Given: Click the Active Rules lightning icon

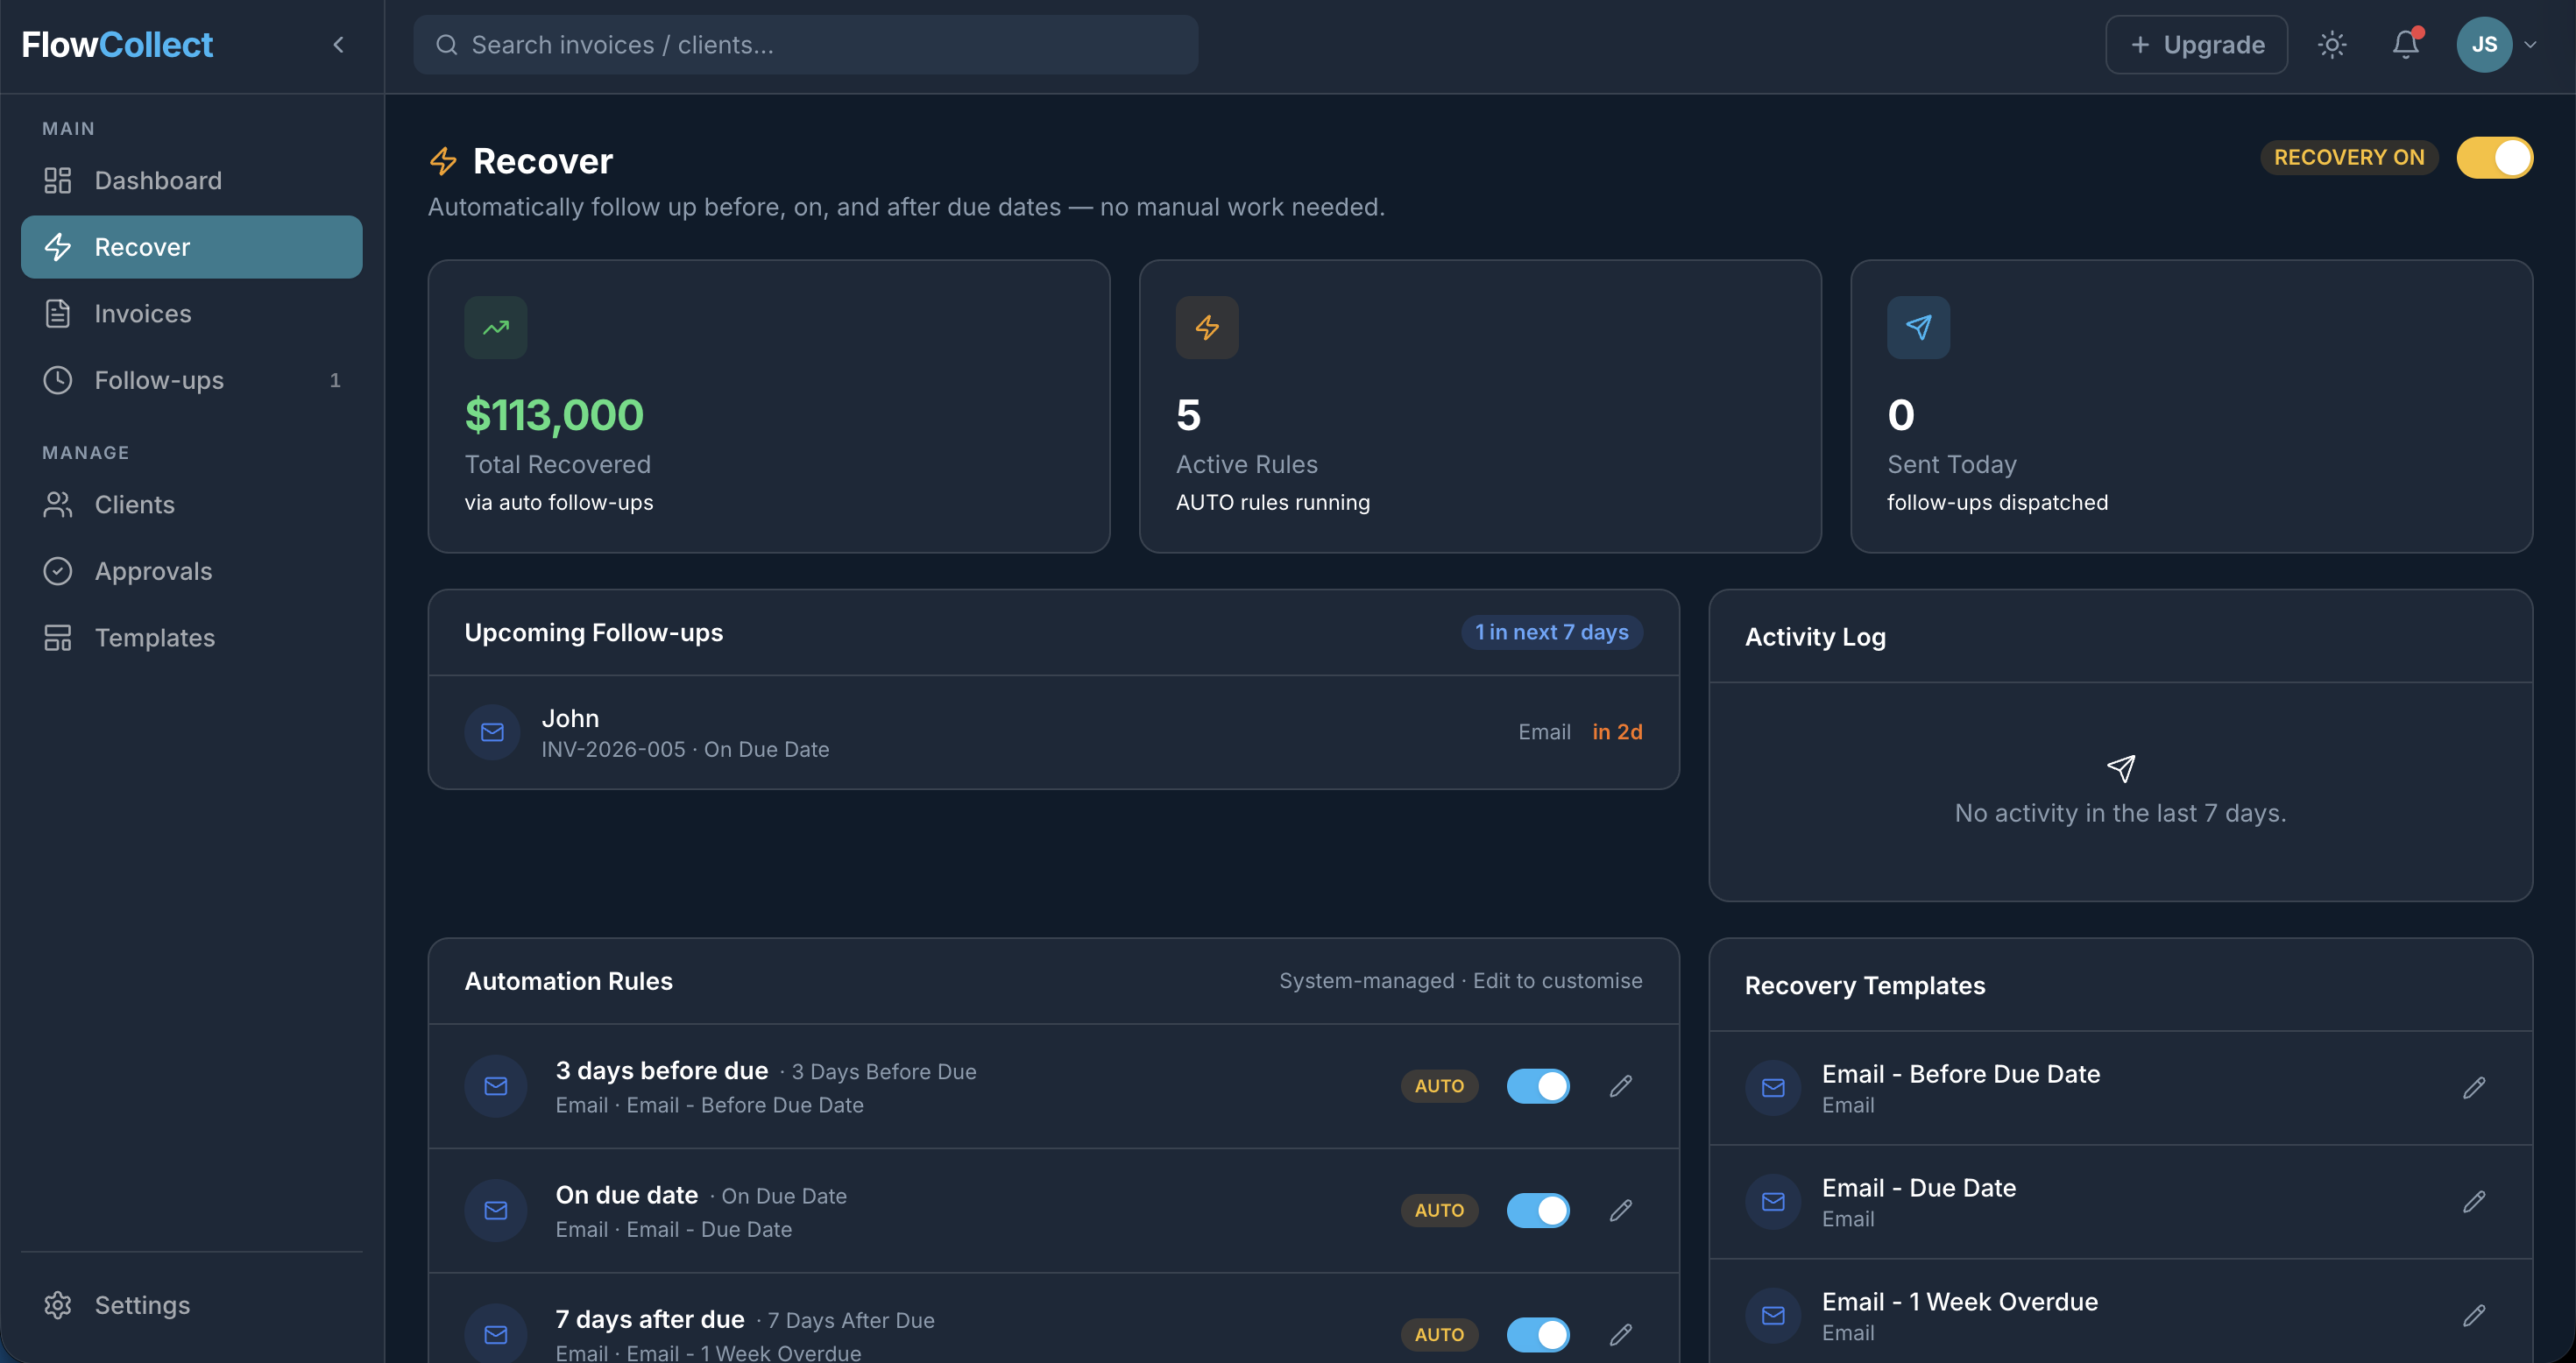Looking at the screenshot, I should click(x=1207, y=327).
